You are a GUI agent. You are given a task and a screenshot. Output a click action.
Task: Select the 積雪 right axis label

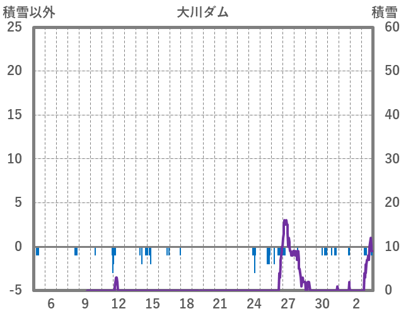click(384, 12)
